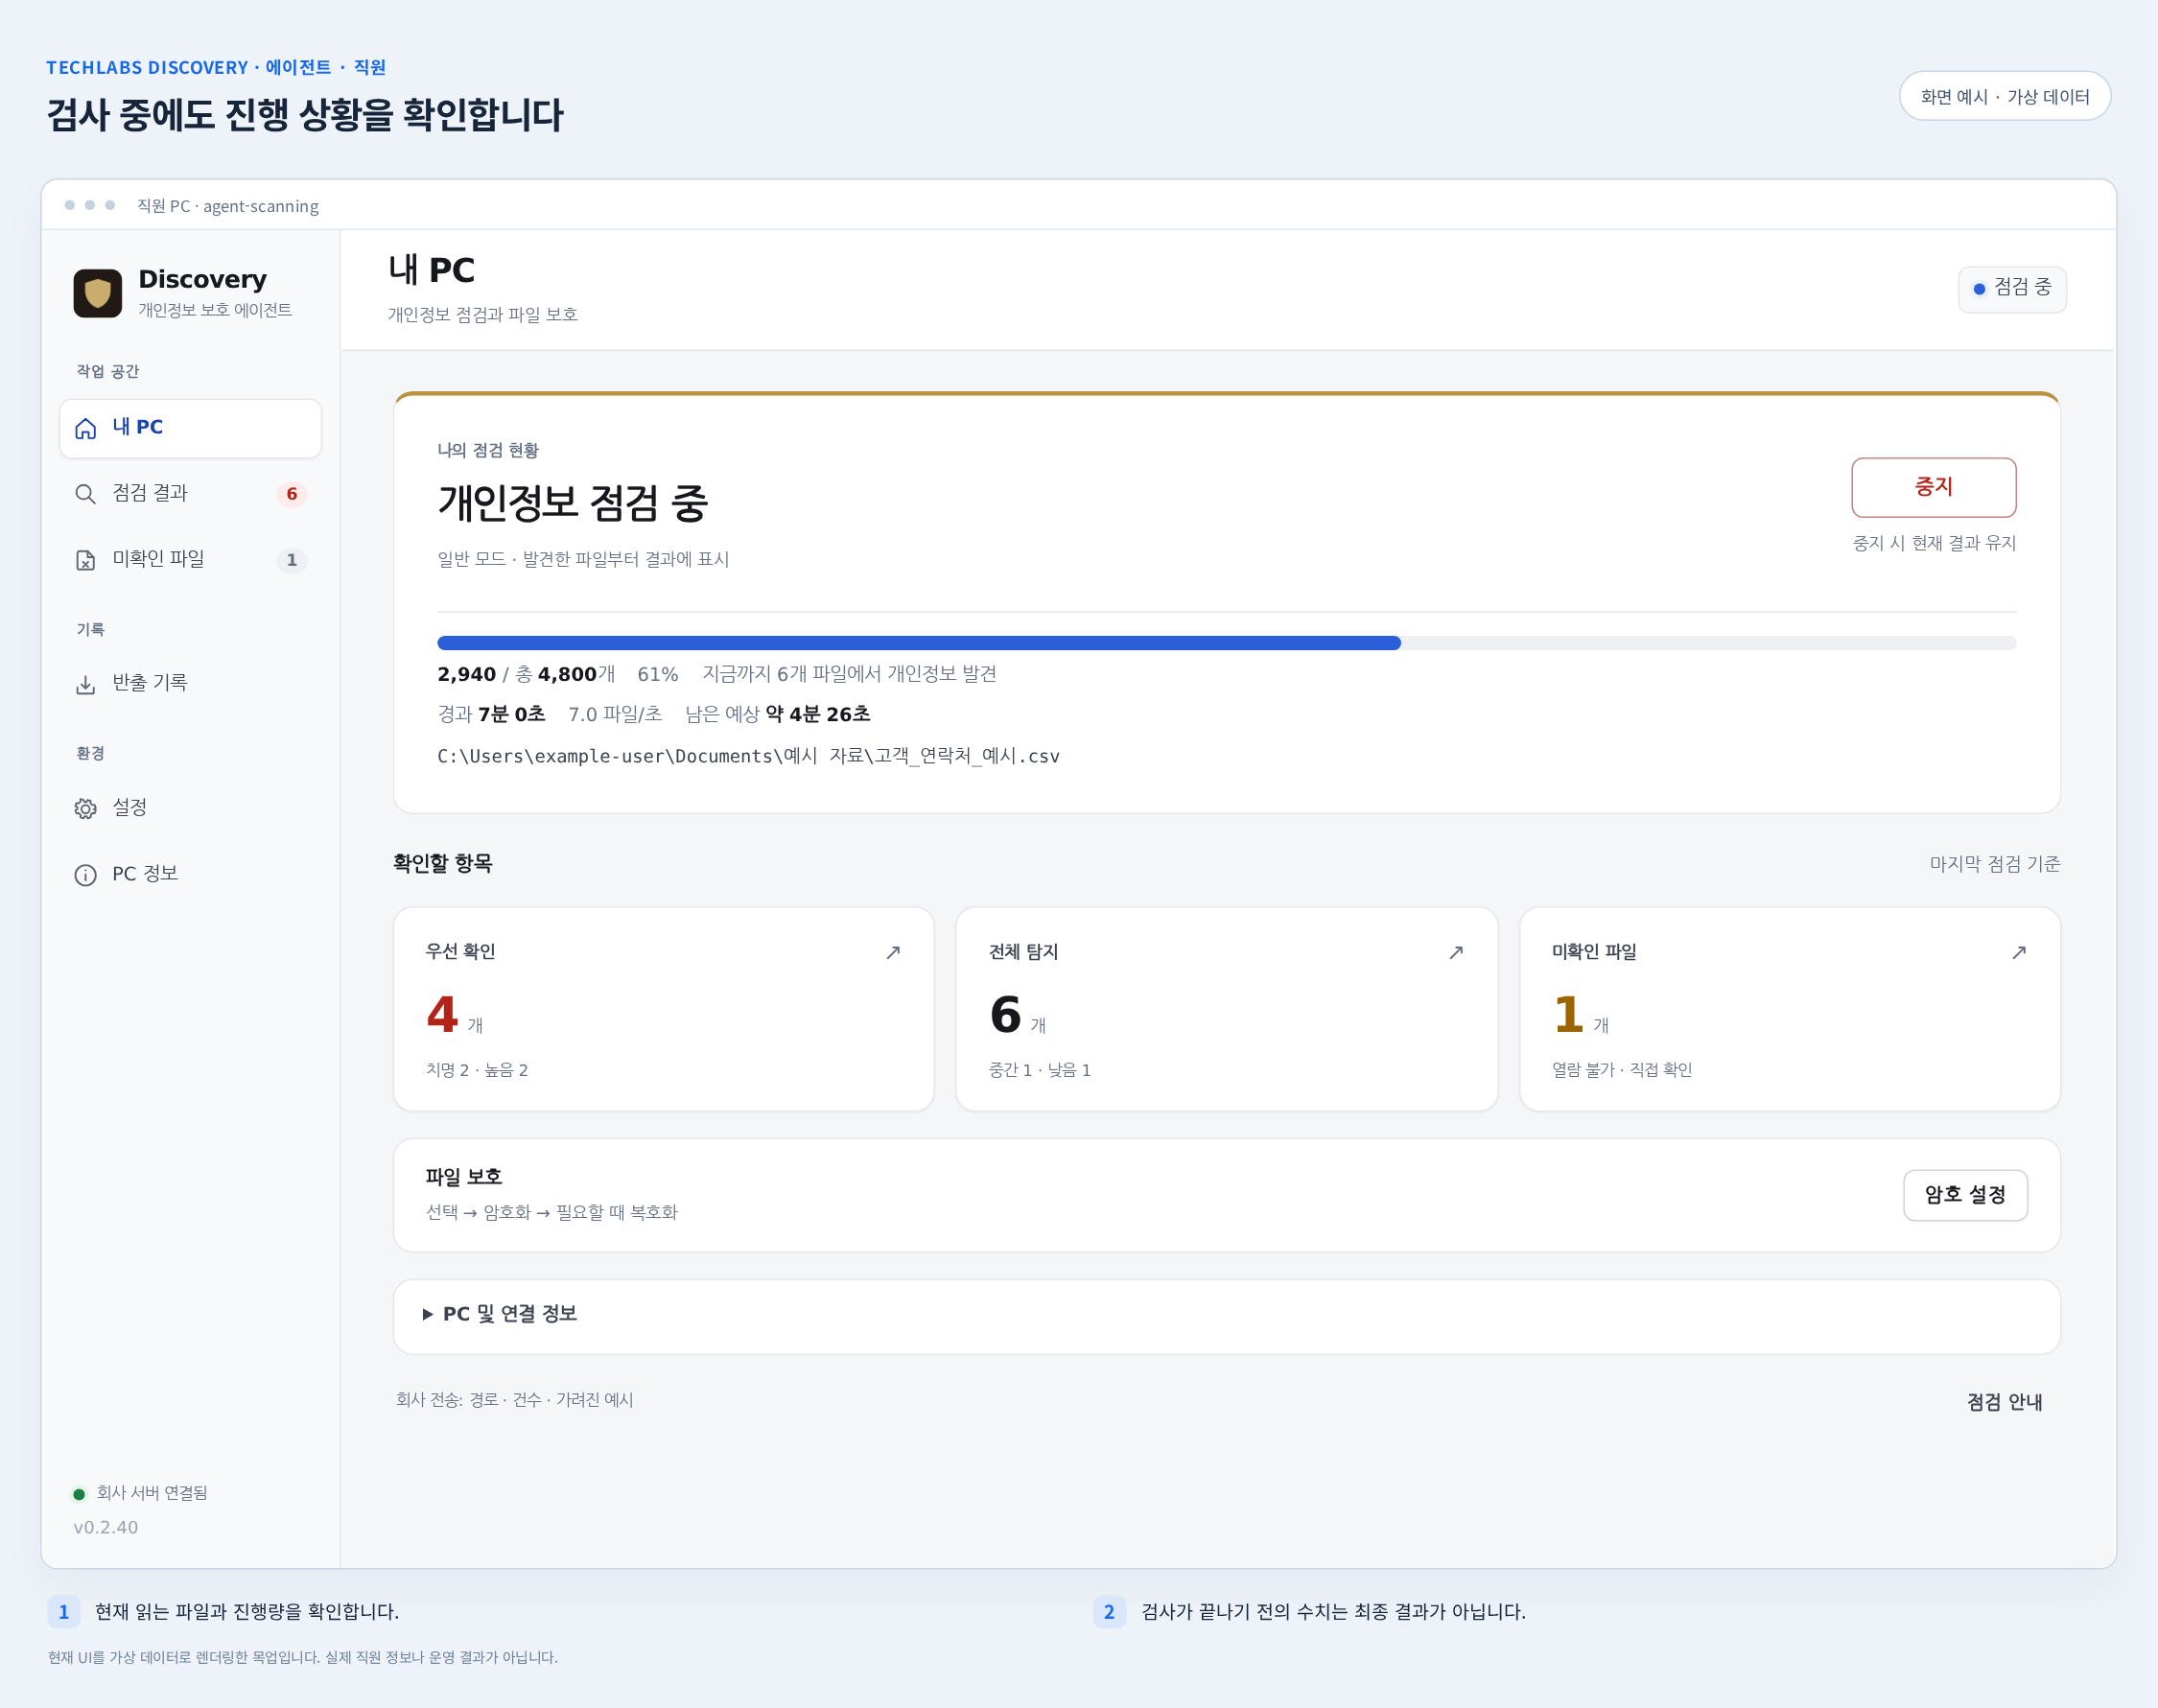Image resolution: width=2158 pixels, height=1708 pixels.
Task: Open the arrow on 미확인 파일 card
Action: click(2019, 953)
